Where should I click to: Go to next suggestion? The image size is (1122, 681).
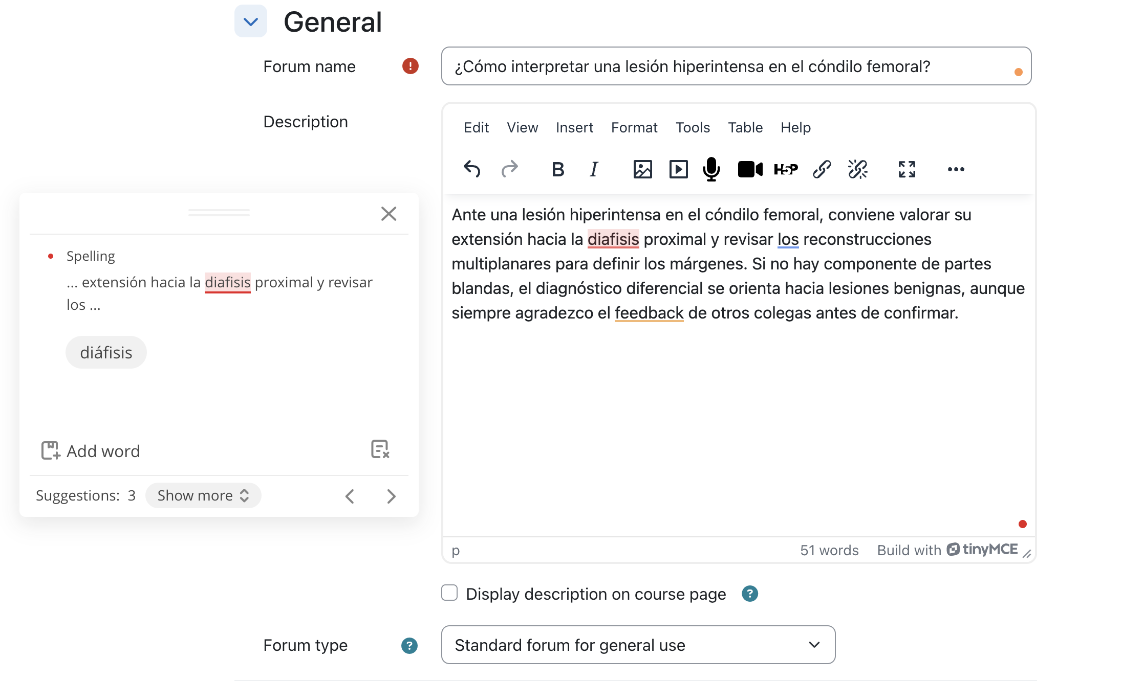pos(392,496)
